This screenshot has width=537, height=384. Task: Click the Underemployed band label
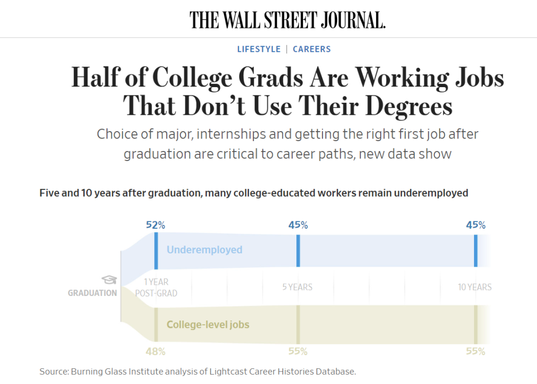pyautogui.click(x=205, y=250)
